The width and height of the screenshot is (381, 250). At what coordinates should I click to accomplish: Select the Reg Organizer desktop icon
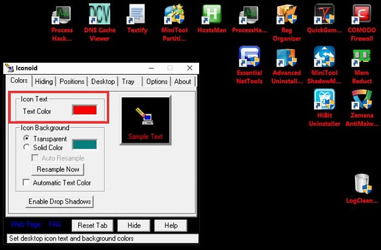287,22
